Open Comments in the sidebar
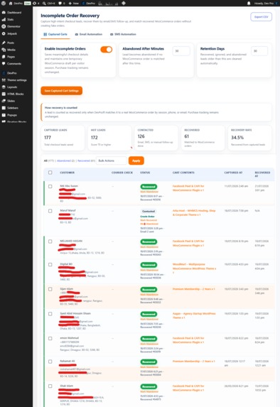 point(14,64)
